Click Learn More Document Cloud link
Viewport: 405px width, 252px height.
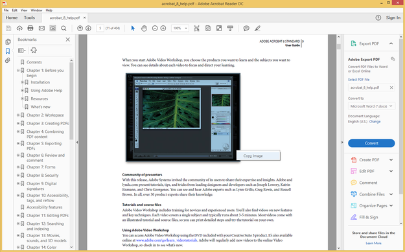373,243
